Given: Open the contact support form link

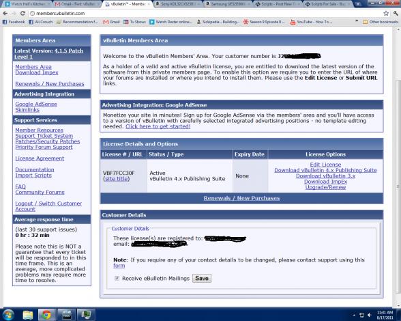Looking at the screenshot, I should point(119,266).
